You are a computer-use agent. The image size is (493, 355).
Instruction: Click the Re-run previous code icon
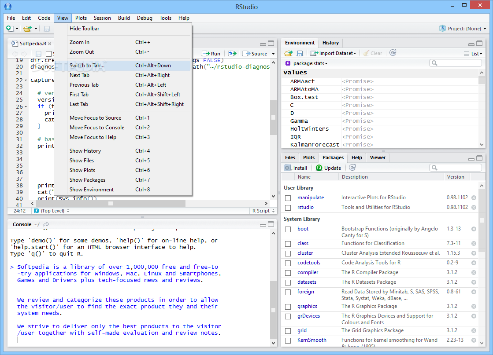point(232,53)
